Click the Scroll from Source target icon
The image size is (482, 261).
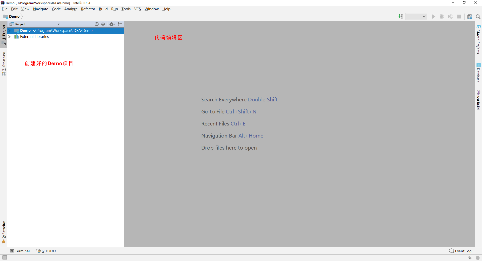(x=97, y=24)
